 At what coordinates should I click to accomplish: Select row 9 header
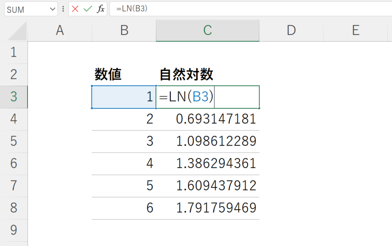[x=14, y=231]
